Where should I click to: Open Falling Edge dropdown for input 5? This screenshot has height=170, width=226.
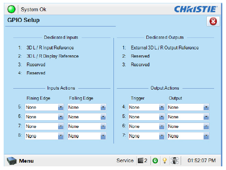(x=87, y=107)
